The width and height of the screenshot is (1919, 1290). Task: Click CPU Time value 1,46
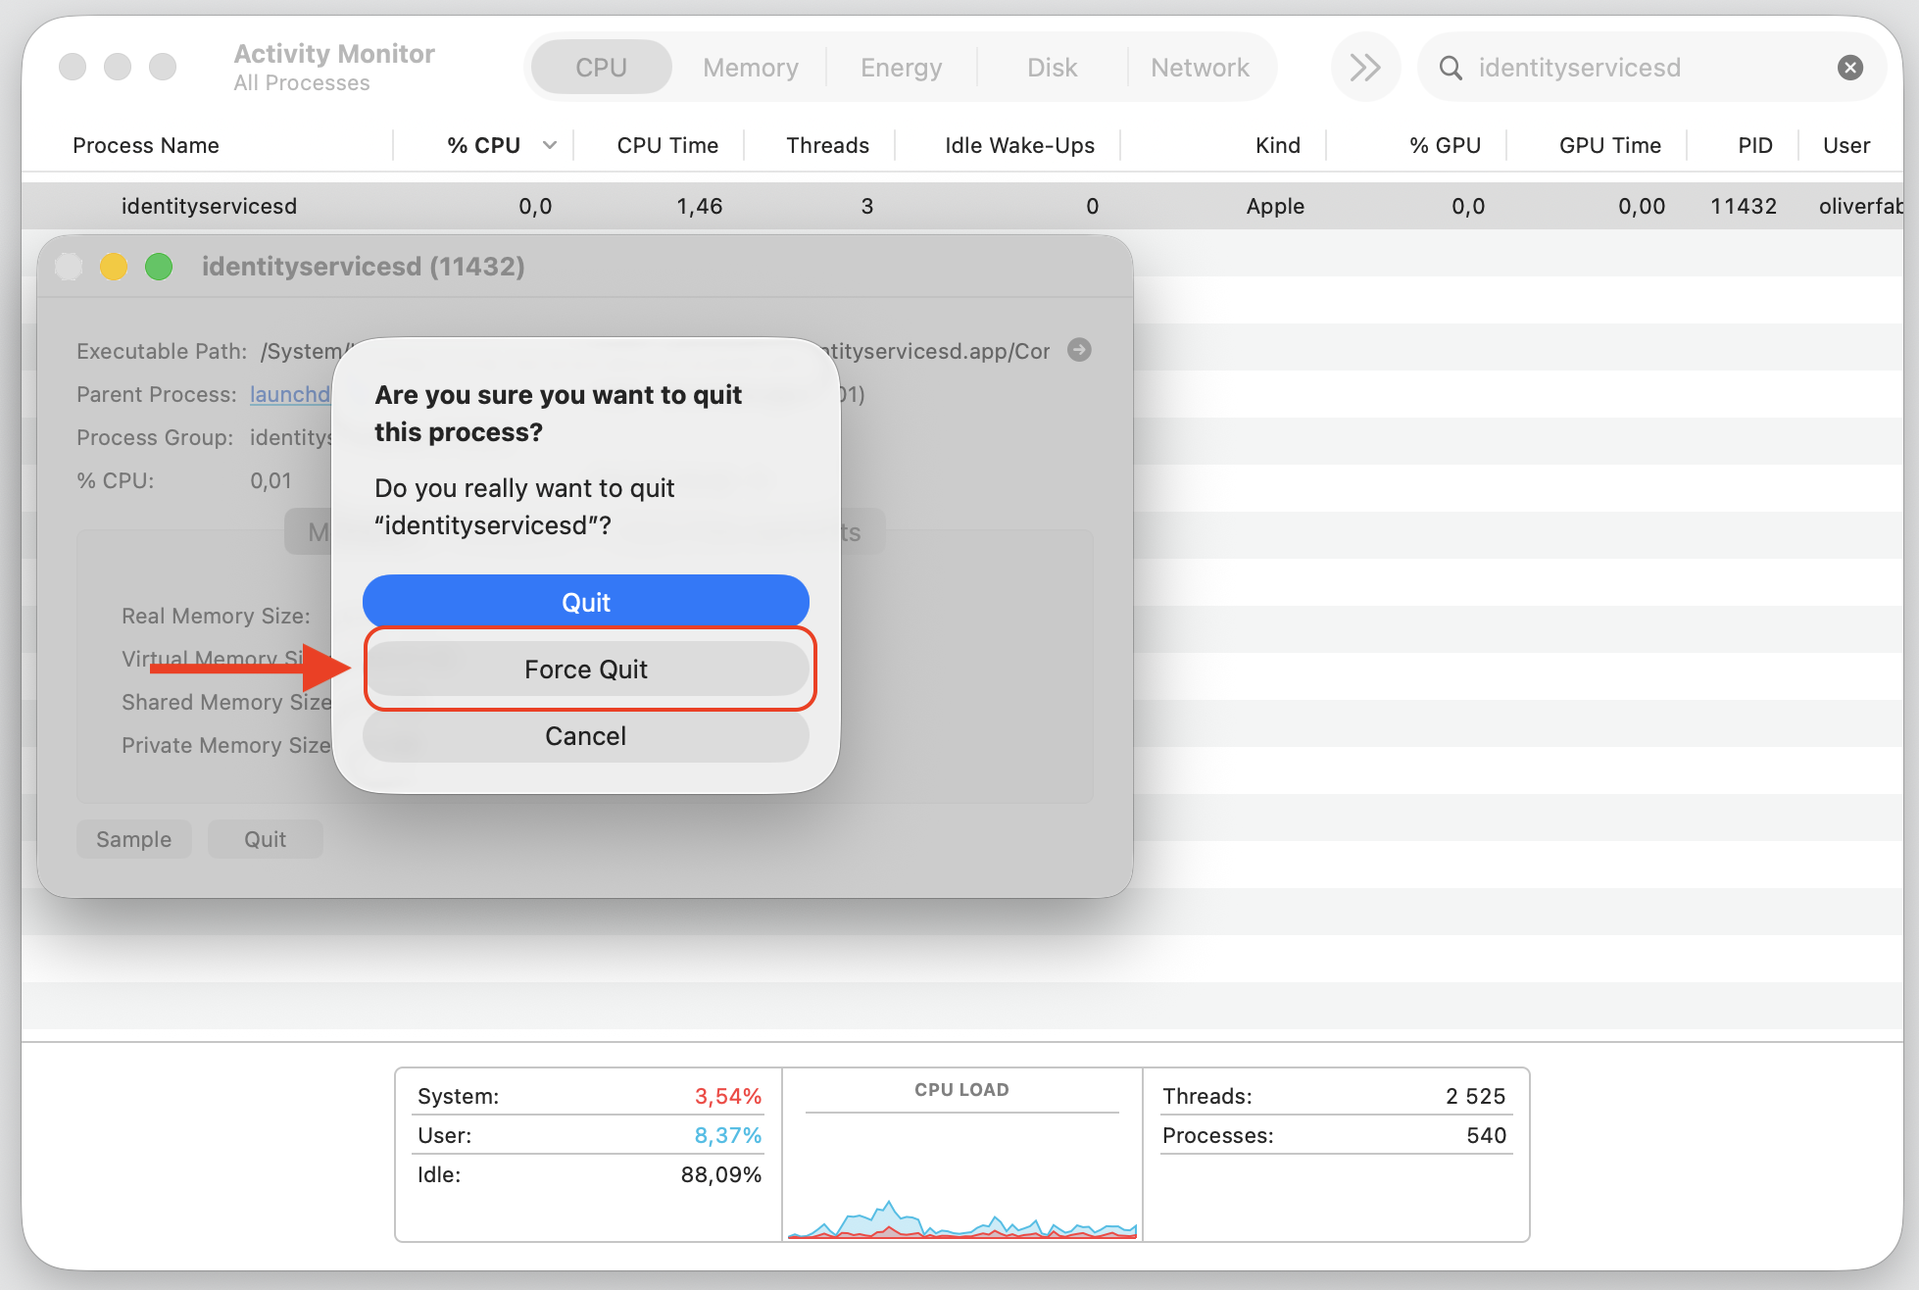pos(700,206)
